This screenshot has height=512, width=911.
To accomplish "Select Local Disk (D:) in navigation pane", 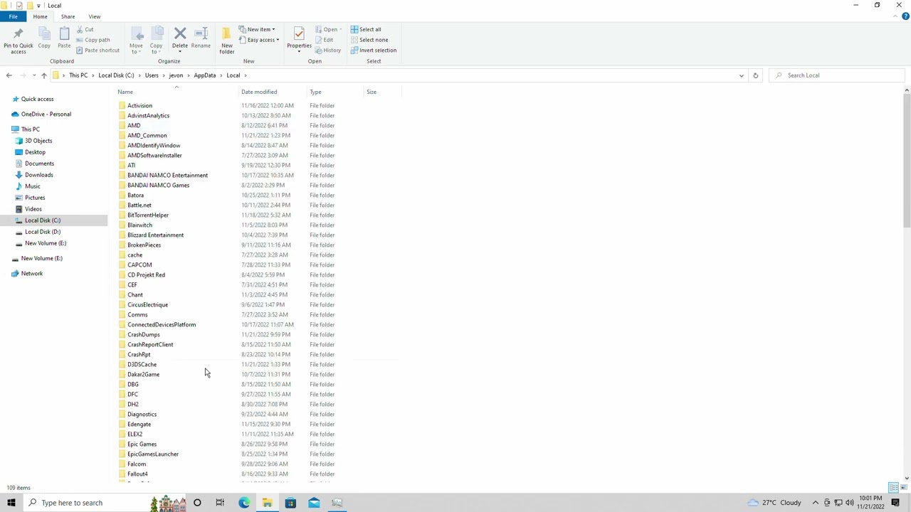I will pos(42,232).
